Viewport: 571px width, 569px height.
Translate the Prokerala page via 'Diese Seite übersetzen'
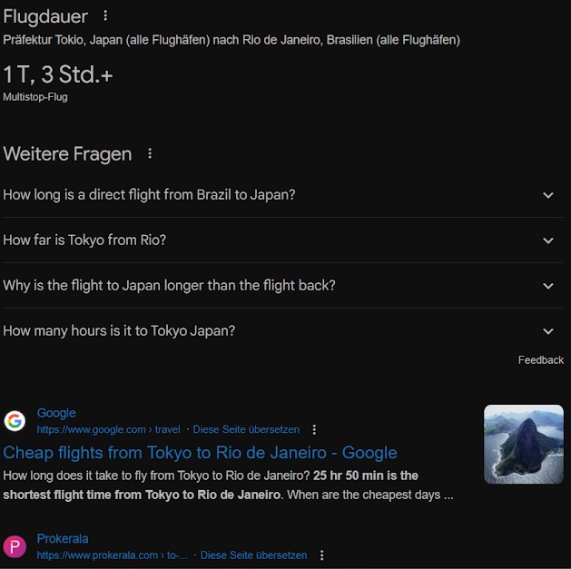click(x=253, y=555)
